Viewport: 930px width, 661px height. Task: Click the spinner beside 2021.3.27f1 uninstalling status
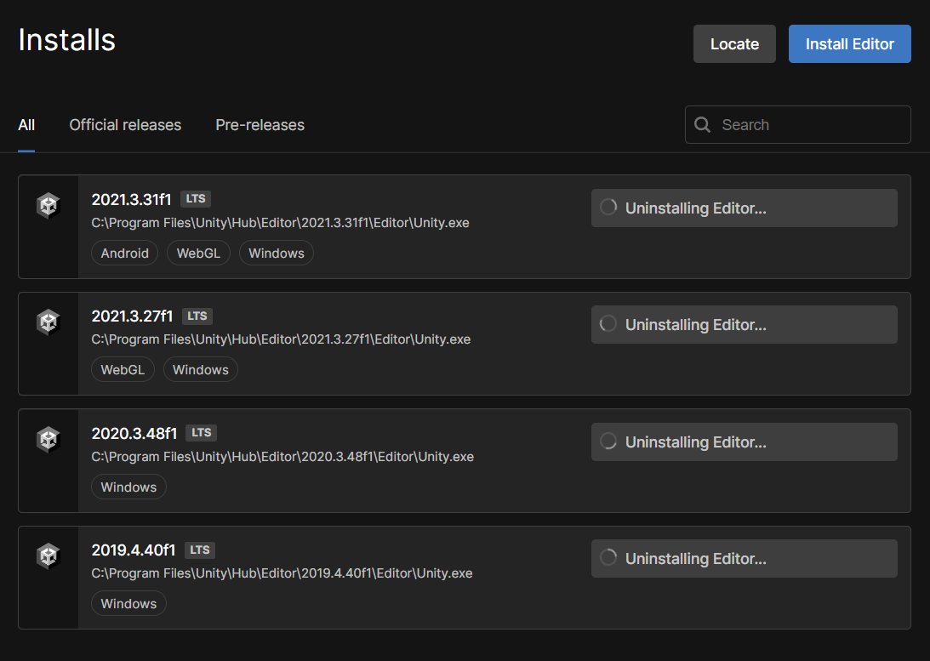608,324
